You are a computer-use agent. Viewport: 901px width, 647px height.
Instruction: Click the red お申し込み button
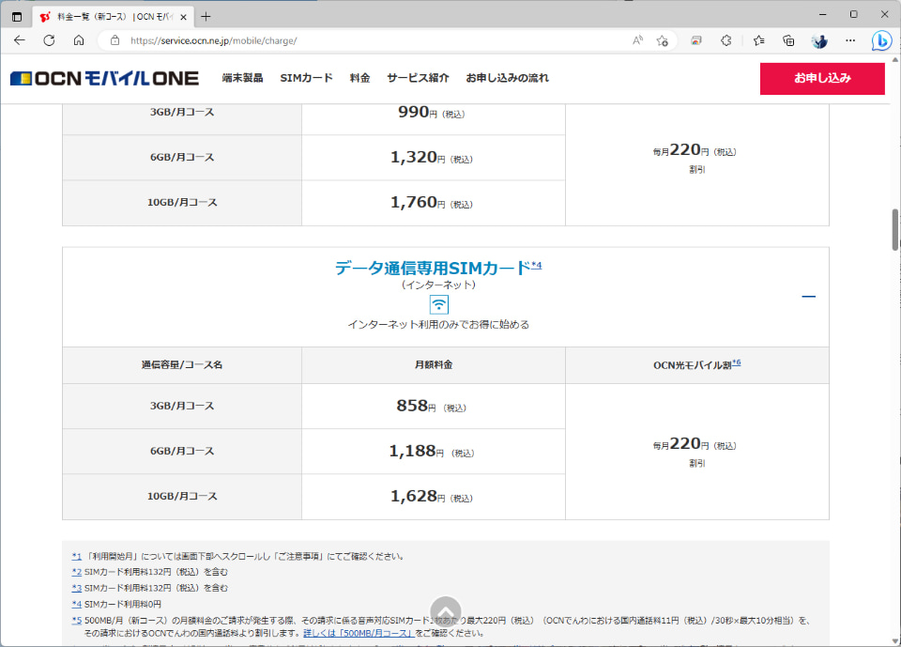pyautogui.click(x=822, y=78)
